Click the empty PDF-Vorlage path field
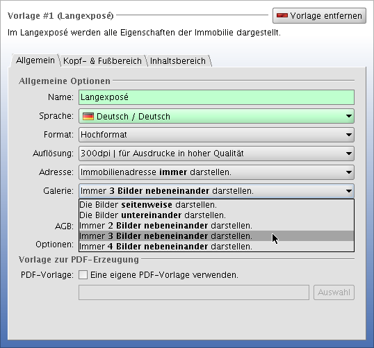Image resolution: width=374 pixels, height=348 pixels. [x=194, y=292]
